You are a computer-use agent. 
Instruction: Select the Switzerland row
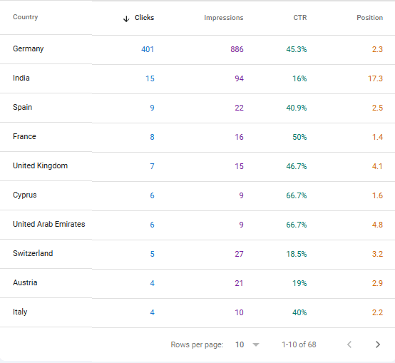coord(197,254)
